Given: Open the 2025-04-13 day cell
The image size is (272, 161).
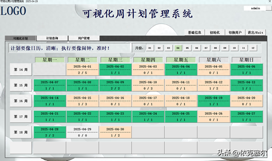Looking at the screenshot, I should tap(246, 85).
